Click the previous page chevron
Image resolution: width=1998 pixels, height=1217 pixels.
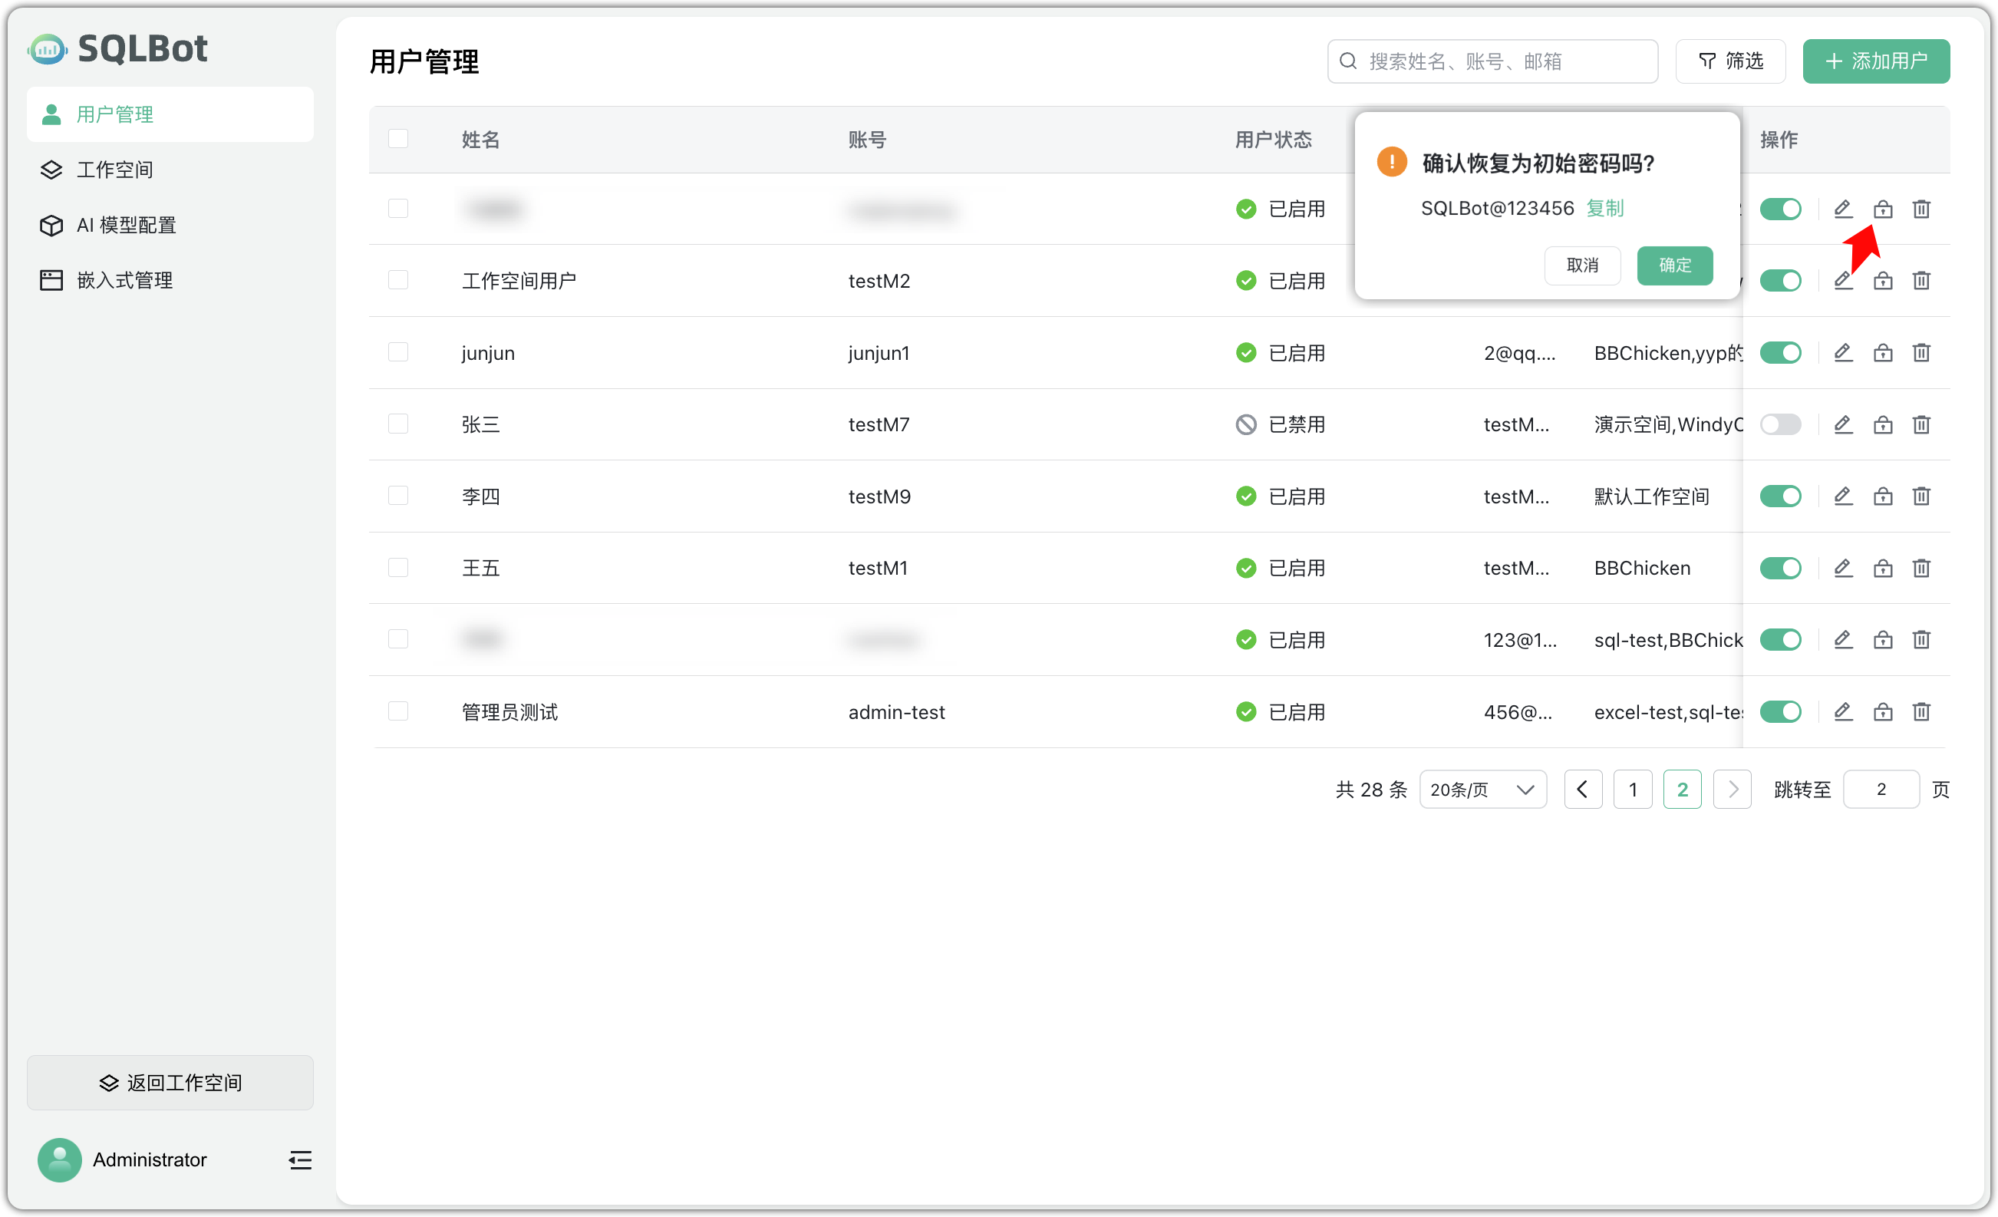[x=1583, y=789]
